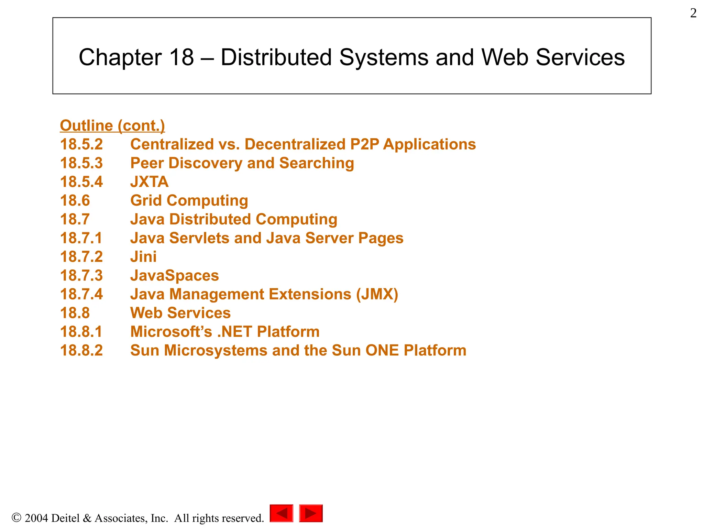Select Java Servlets and Java Server Pages
This screenshot has height=528, width=704.
267,238
